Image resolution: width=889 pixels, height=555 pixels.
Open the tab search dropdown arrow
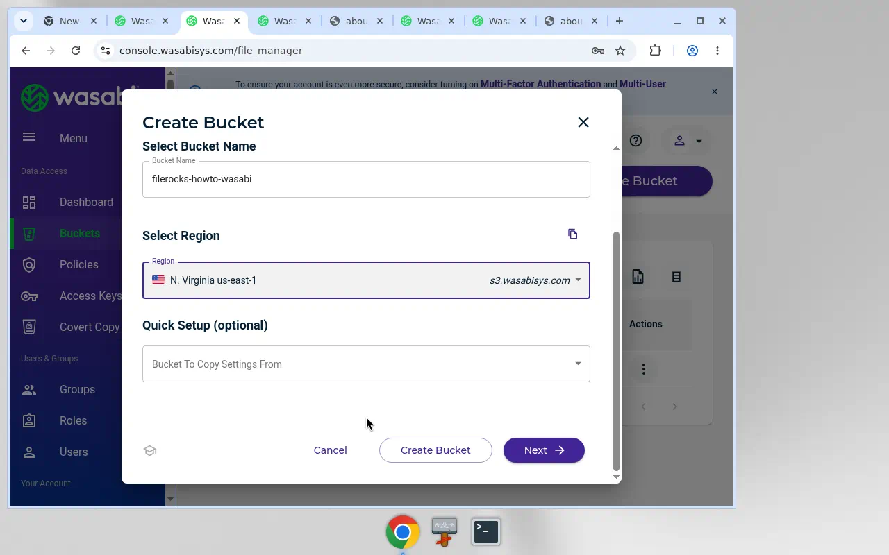(x=24, y=21)
